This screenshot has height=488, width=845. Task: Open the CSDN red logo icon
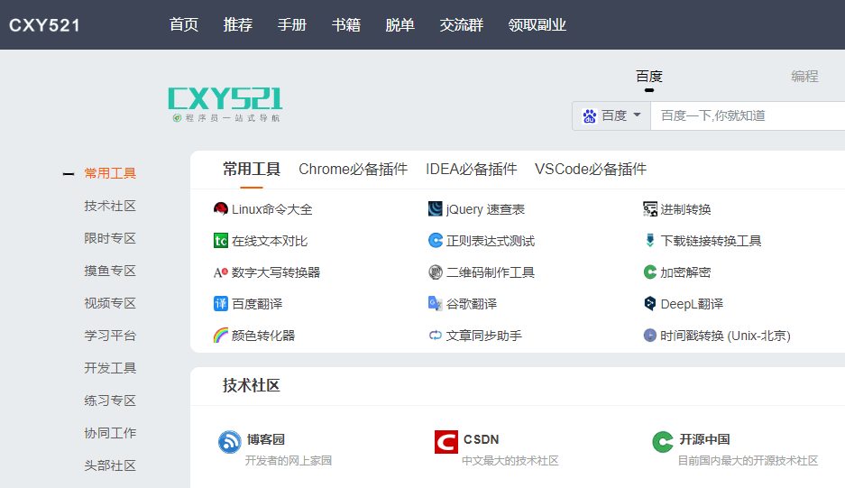tap(446, 442)
